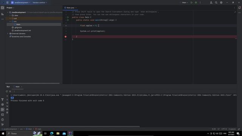
Task: Open the JavaDevelopment project switcher dropdown
Action: pyautogui.click(x=20, y=3)
